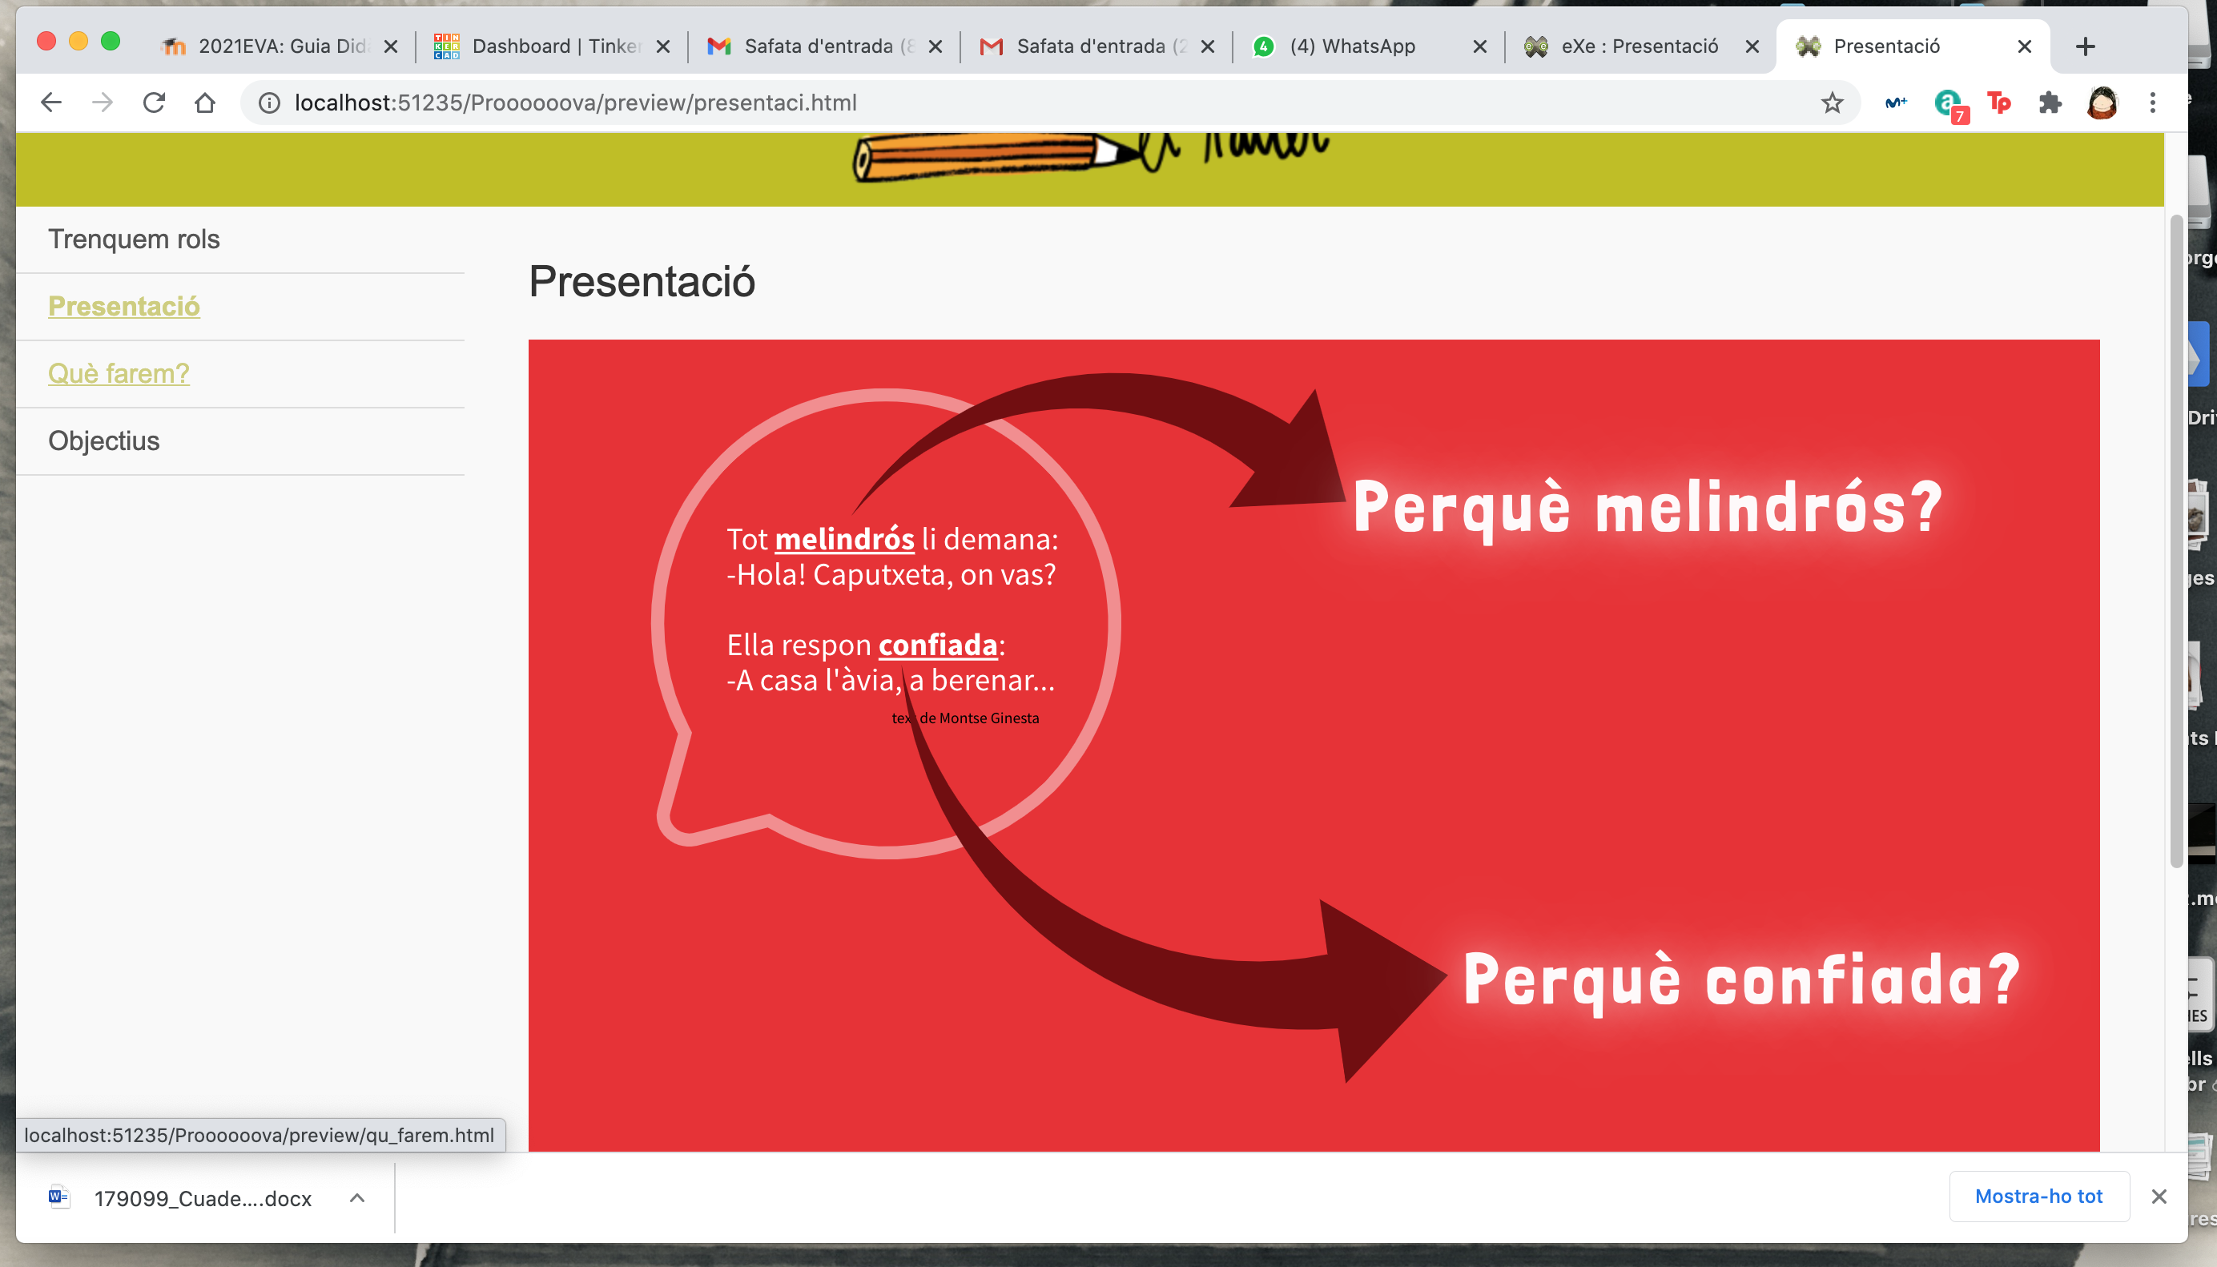The width and height of the screenshot is (2217, 1267).
Task: Navigate back with the back arrow
Action: tap(51, 103)
